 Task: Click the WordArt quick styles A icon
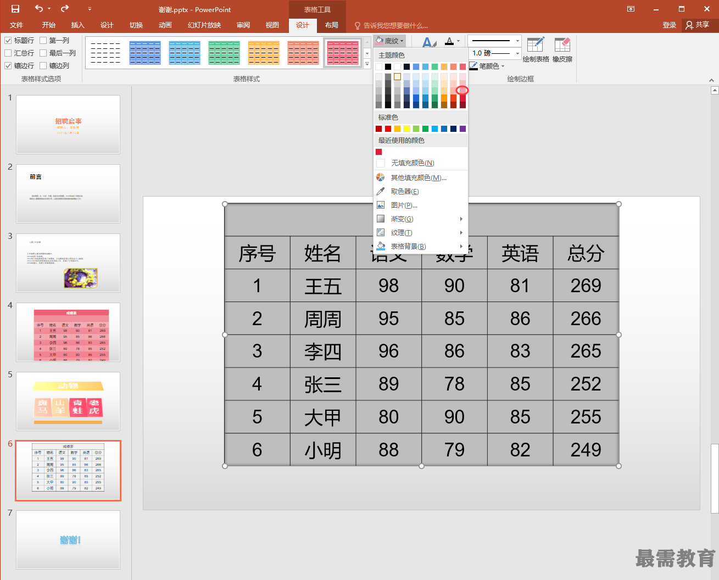pyautogui.click(x=429, y=43)
